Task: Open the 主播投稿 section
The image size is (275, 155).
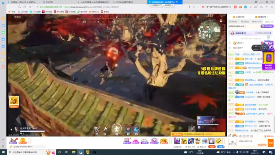Action: [x=239, y=17]
